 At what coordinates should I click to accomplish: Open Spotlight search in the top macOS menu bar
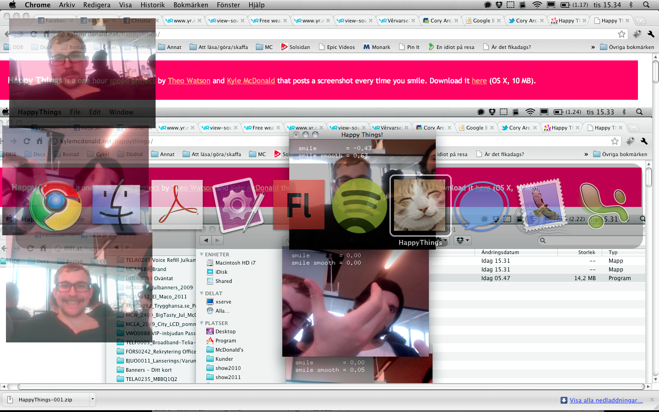[x=646, y=5]
